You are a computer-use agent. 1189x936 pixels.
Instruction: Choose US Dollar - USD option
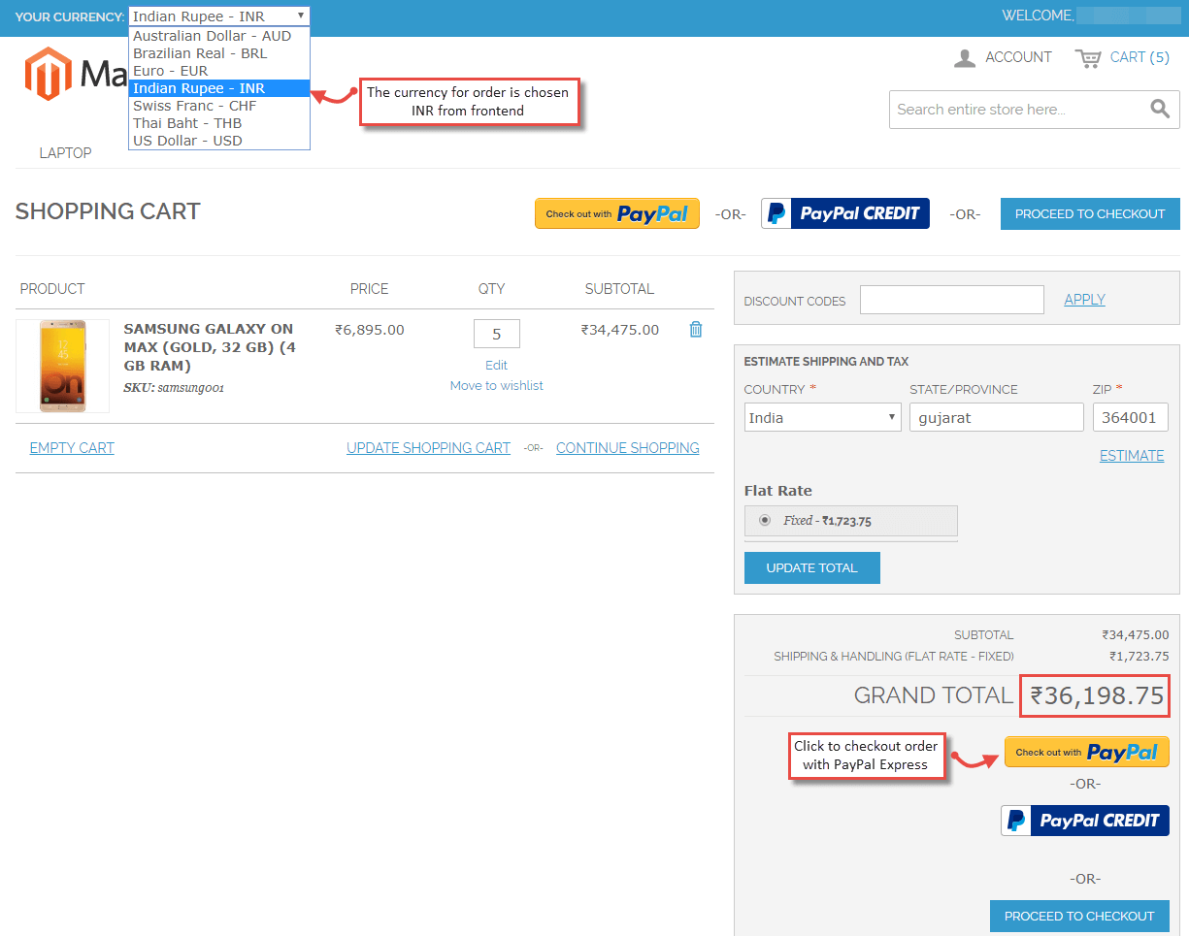pos(219,141)
